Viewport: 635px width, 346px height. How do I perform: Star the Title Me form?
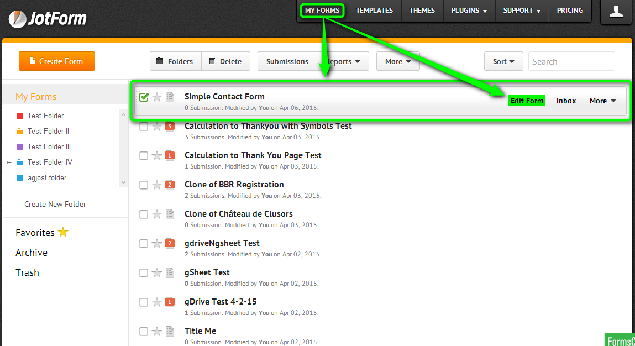coord(157,332)
